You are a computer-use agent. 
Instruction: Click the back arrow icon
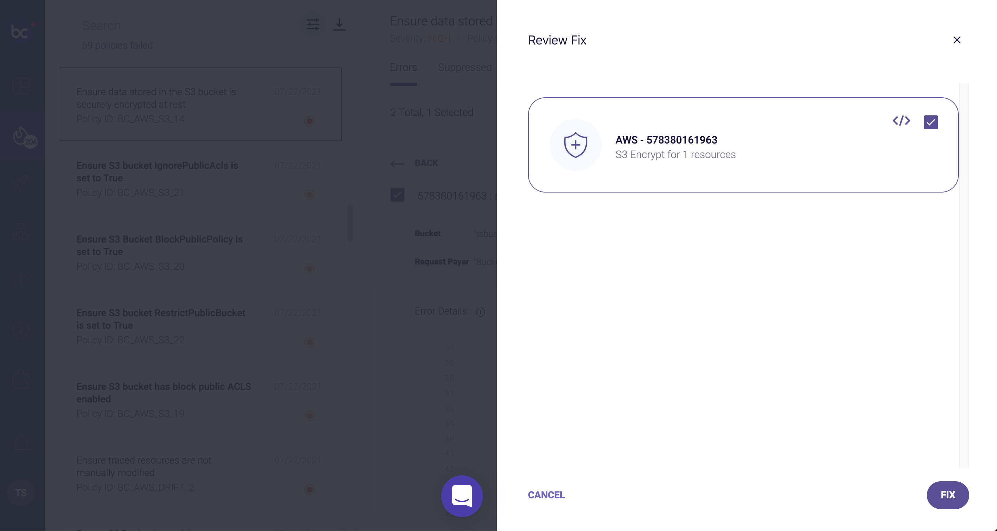(x=397, y=164)
